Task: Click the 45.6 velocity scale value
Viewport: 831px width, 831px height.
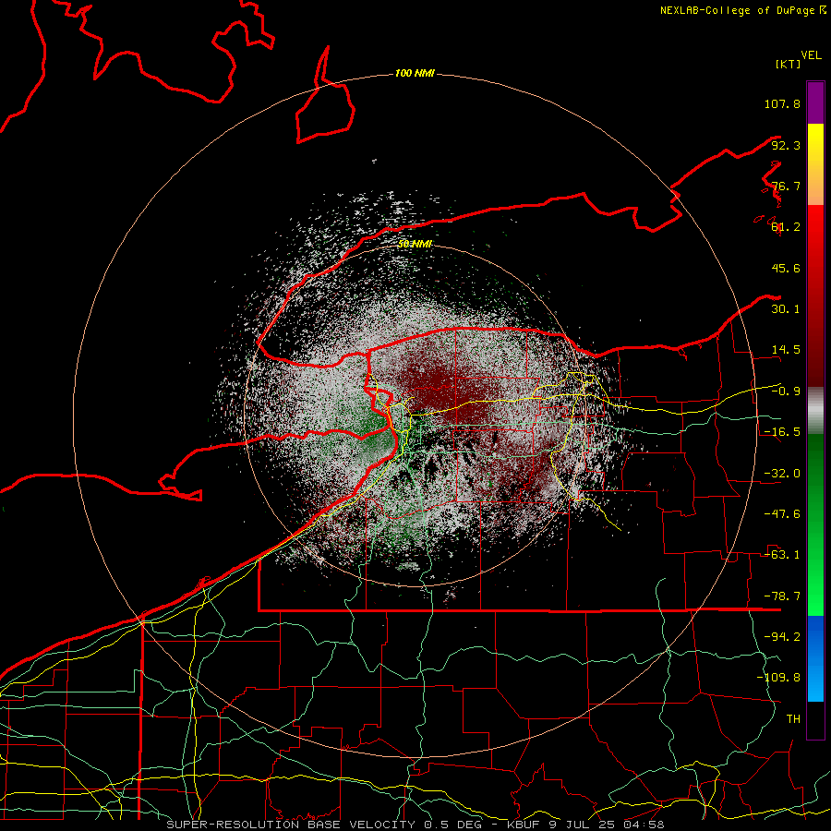Action: pos(786,268)
